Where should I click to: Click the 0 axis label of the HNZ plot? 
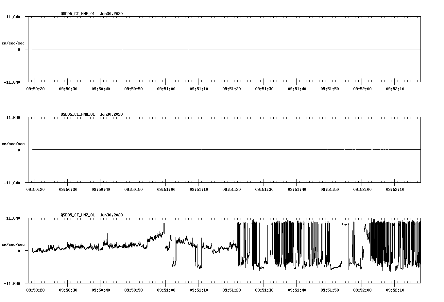pyautogui.click(x=19, y=251)
